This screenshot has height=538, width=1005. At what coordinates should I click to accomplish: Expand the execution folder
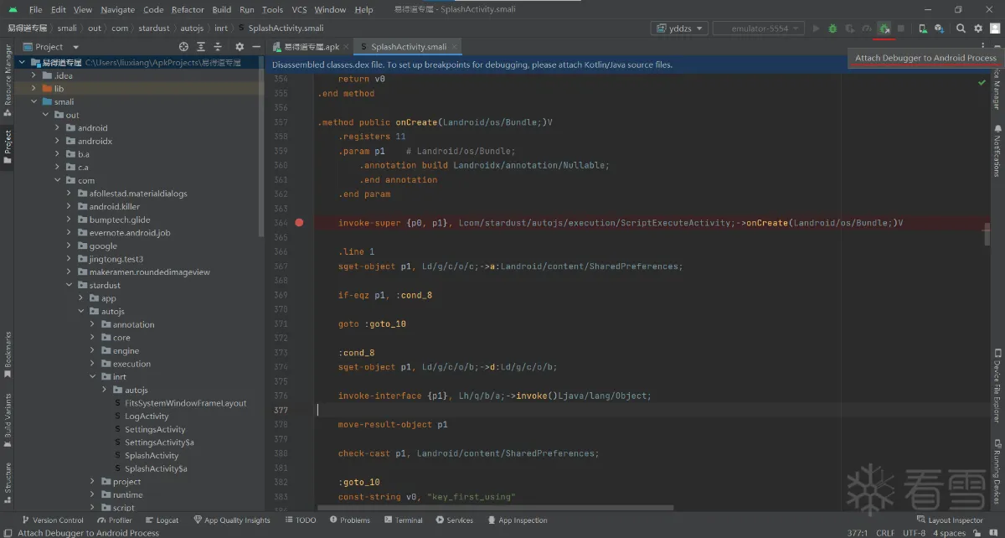click(93, 365)
